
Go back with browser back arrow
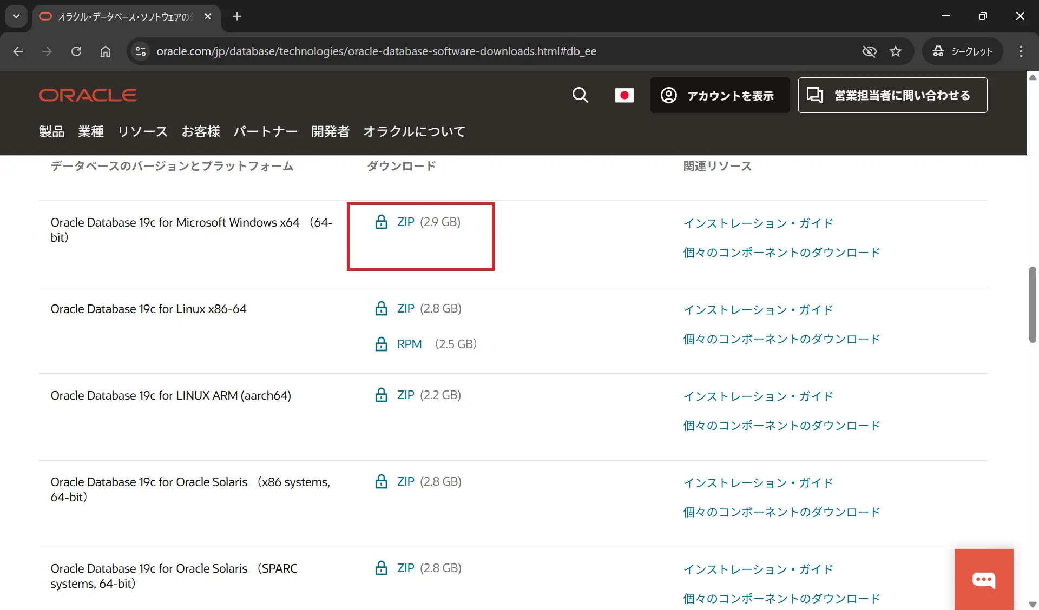(x=18, y=51)
